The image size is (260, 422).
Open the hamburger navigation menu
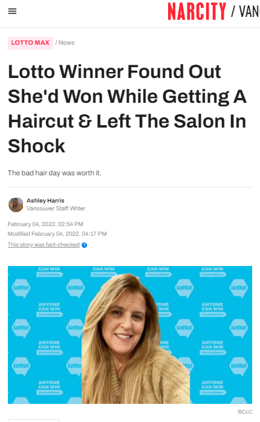[x=12, y=11]
